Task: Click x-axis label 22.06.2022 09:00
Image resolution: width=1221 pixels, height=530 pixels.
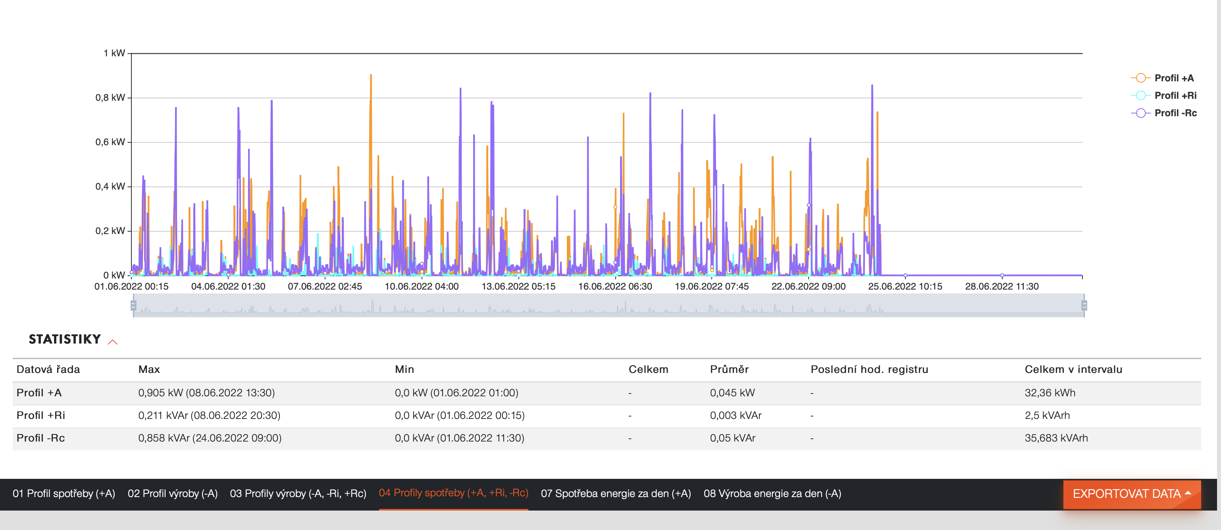Action: (x=808, y=286)
